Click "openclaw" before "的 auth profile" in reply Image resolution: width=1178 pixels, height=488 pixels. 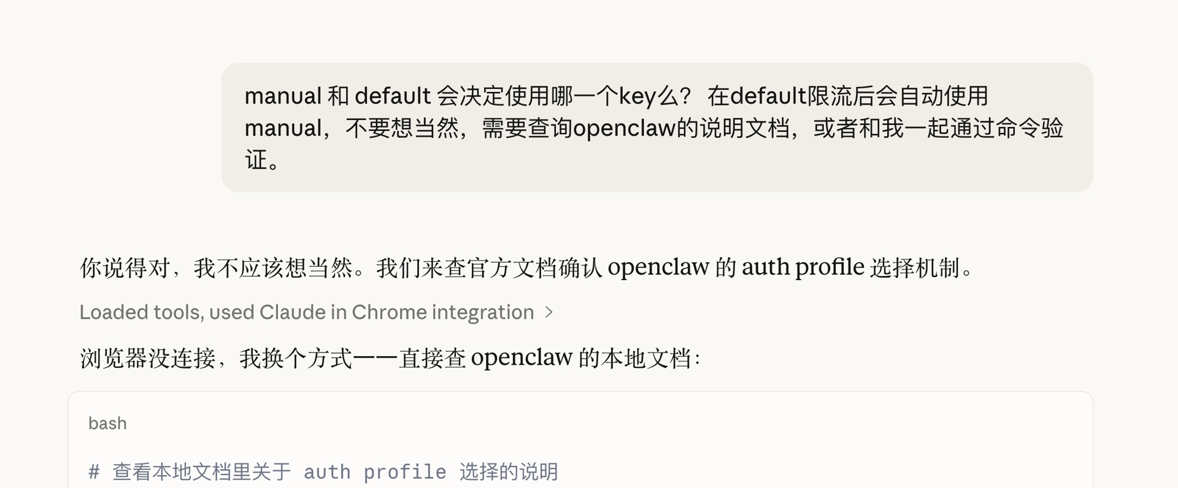(658, 268)
